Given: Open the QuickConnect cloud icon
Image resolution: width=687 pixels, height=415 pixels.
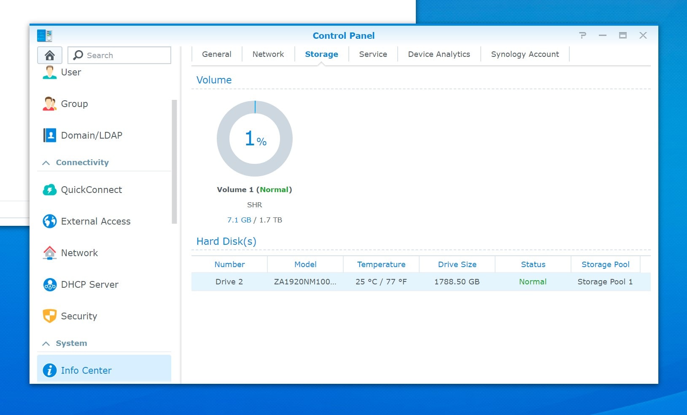Looking at the screenshot, I should coord(50,190).
